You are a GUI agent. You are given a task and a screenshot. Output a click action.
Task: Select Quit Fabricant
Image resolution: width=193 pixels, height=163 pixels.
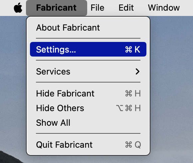pos(88,145)
